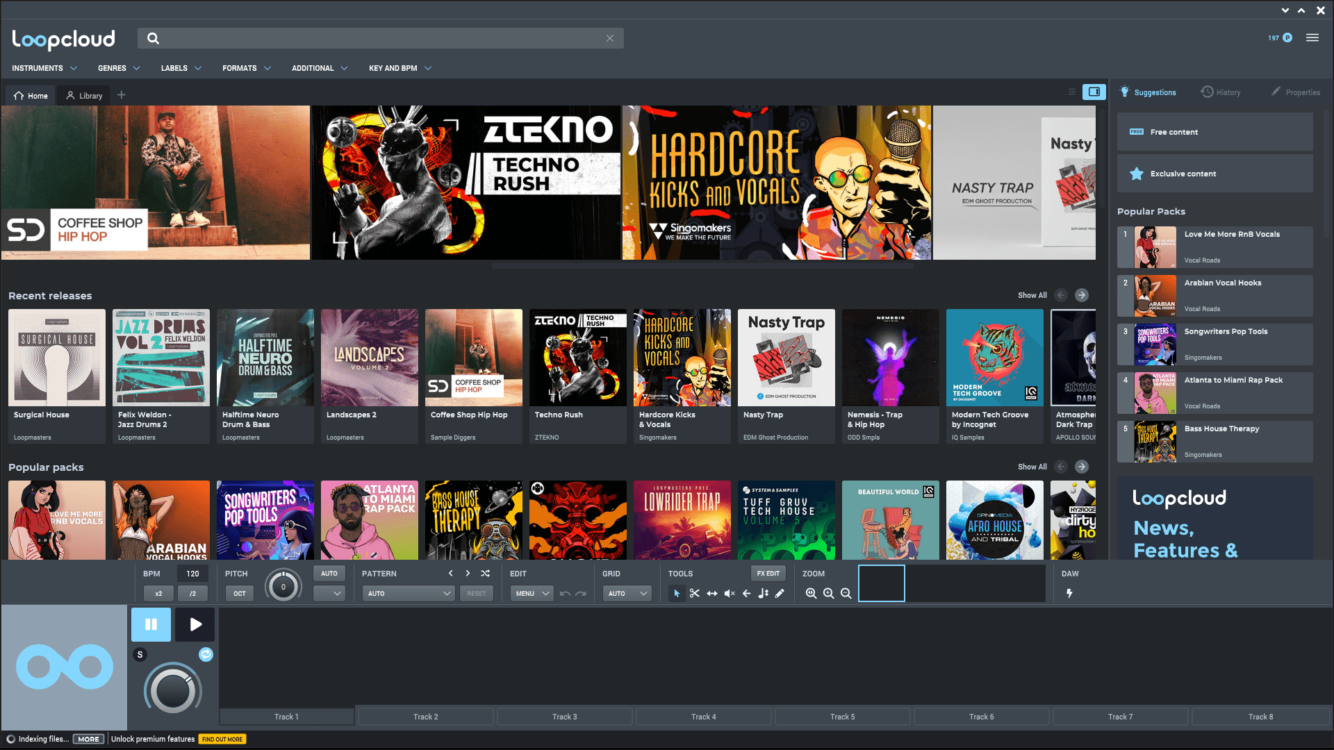Expand the KEY AND BPM dropdown

point(400,68)
